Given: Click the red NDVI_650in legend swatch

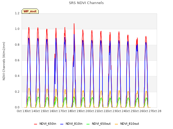Looking at the screenshot, I should point(35,124).
